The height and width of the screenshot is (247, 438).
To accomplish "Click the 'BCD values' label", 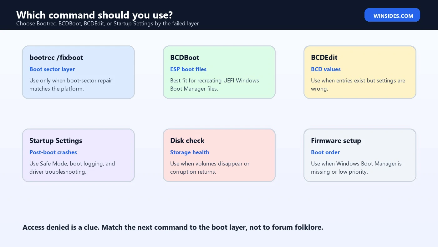I will (x=326, y=69).
